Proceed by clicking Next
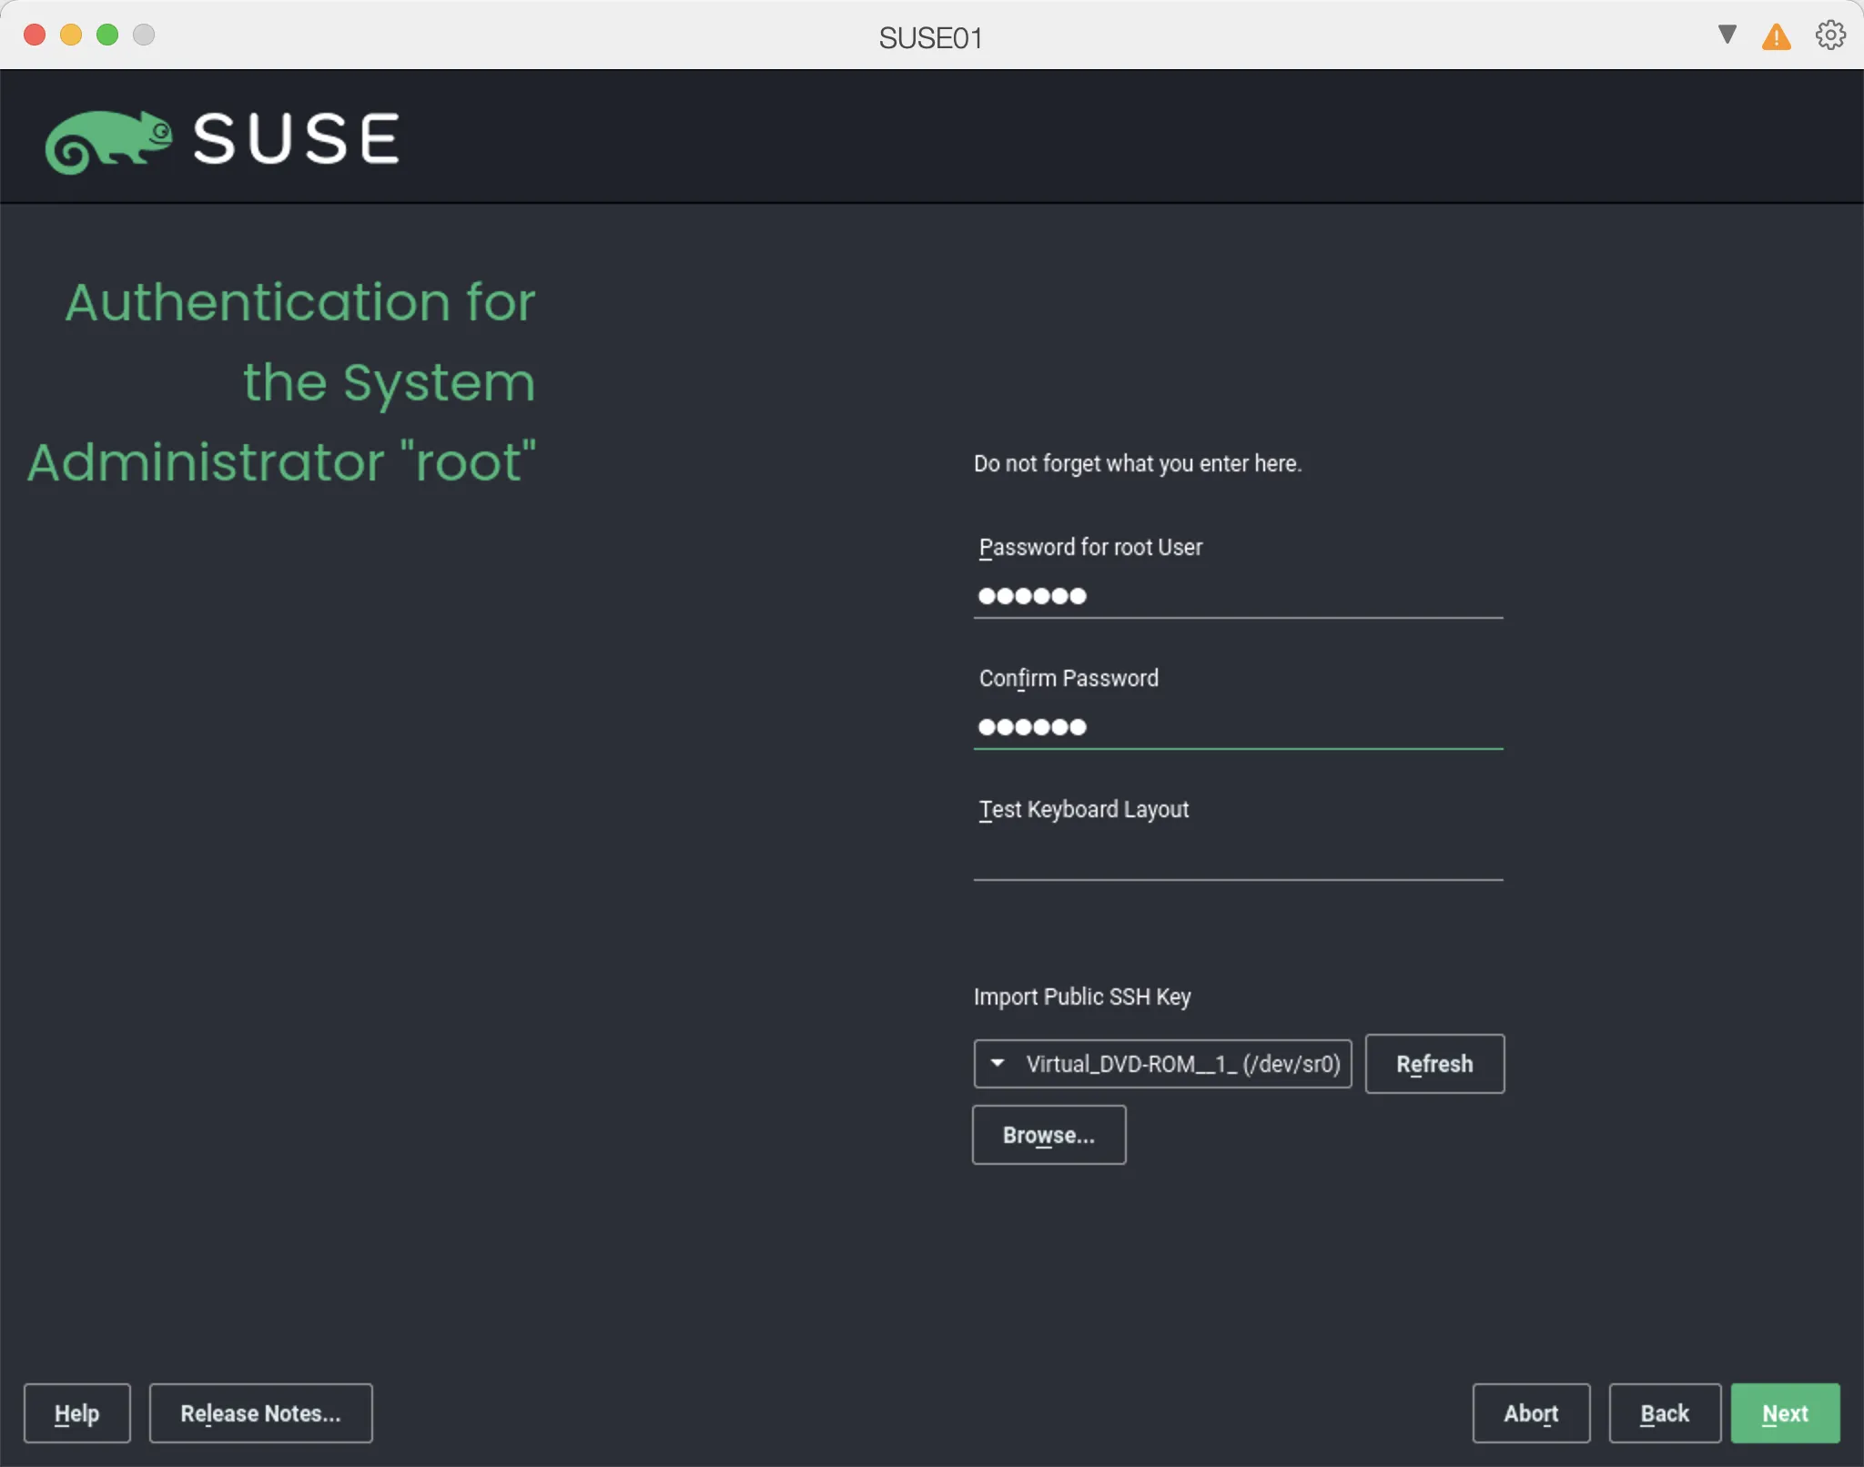1864x1467 pixels. 1783,1412
